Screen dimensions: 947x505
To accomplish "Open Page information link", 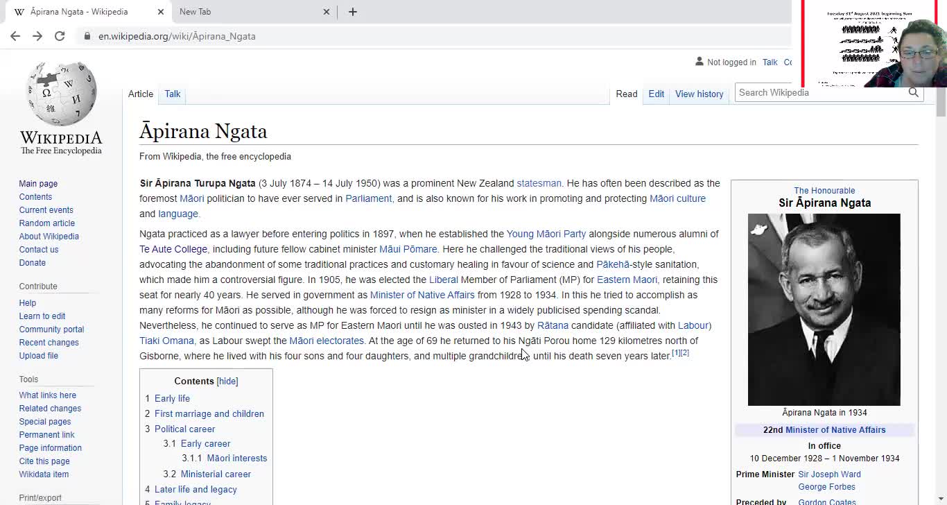I will tap(50, 448).
